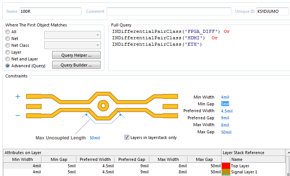Click the Query Helper button

click(x=76, y=55)
